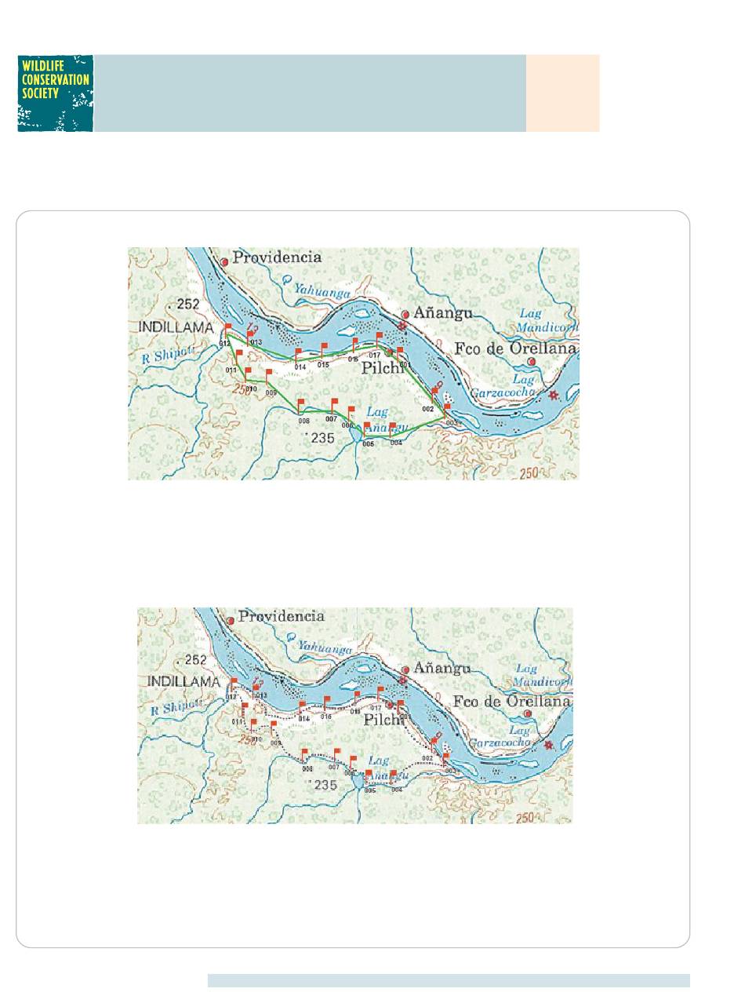This screenshot has height=996, width=745.
Task: Click the Providencia town marker on the top map
Action: tap(224, 261)
